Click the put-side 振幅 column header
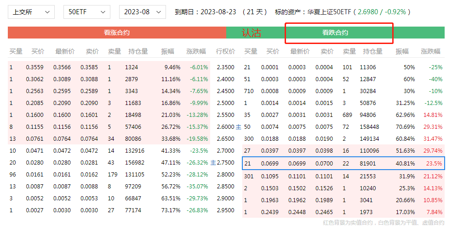This screenshot has height=237, width=452. click(x=402, y=51)
